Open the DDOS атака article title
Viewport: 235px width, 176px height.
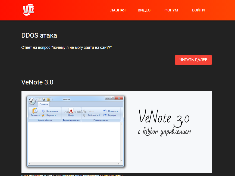click(x=39, y=35)
